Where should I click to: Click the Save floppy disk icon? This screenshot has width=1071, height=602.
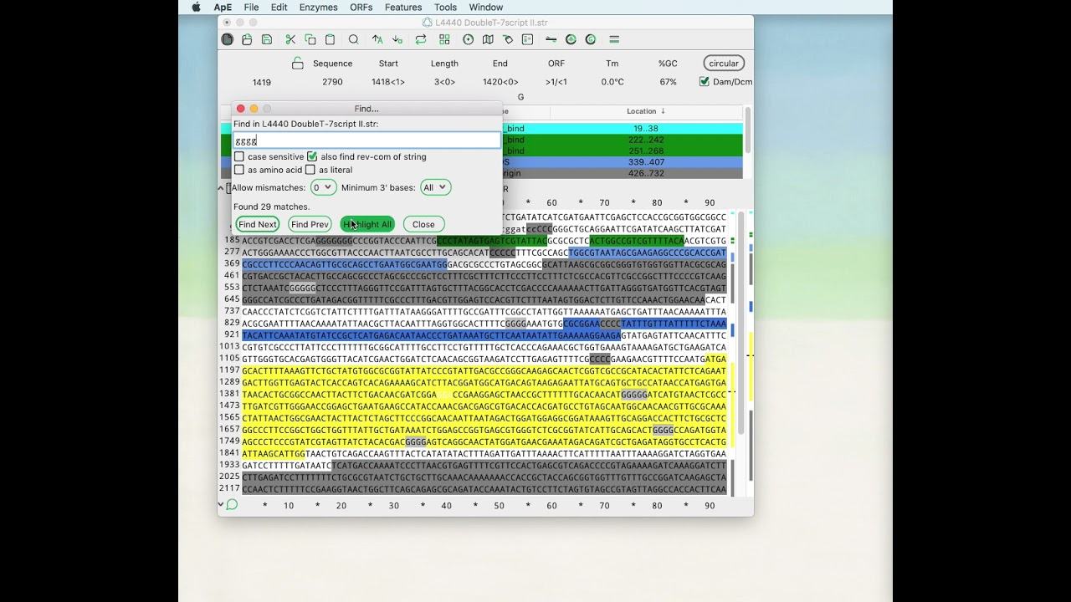[x=267, y=39]
